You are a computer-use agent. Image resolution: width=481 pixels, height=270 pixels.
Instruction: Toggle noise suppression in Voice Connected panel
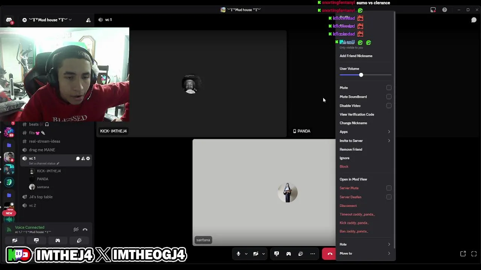tap(76, 229)
